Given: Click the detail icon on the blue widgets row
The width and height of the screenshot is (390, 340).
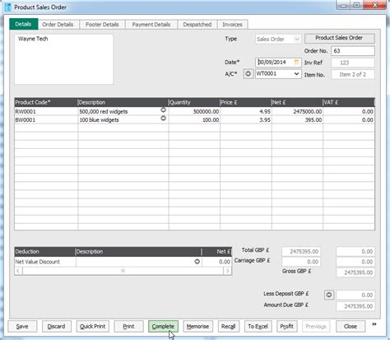Looking at the screenshot, I should [x=163, y=119].
